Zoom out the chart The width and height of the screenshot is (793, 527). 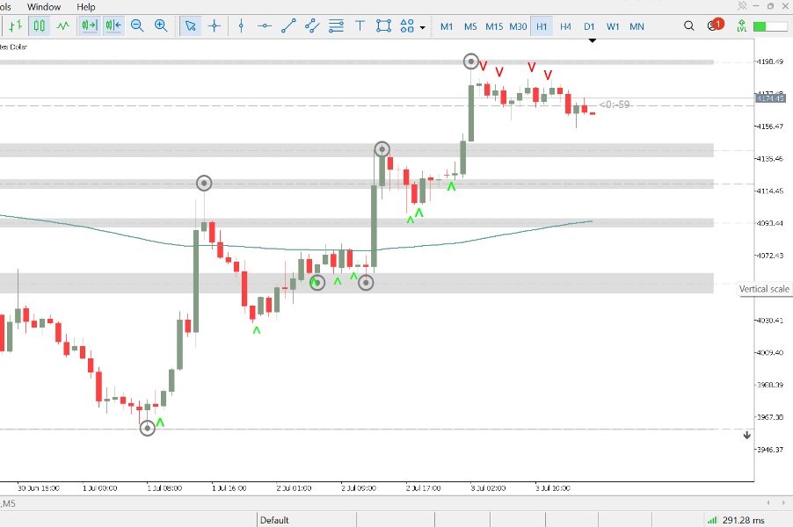click(x=137, y=25)
